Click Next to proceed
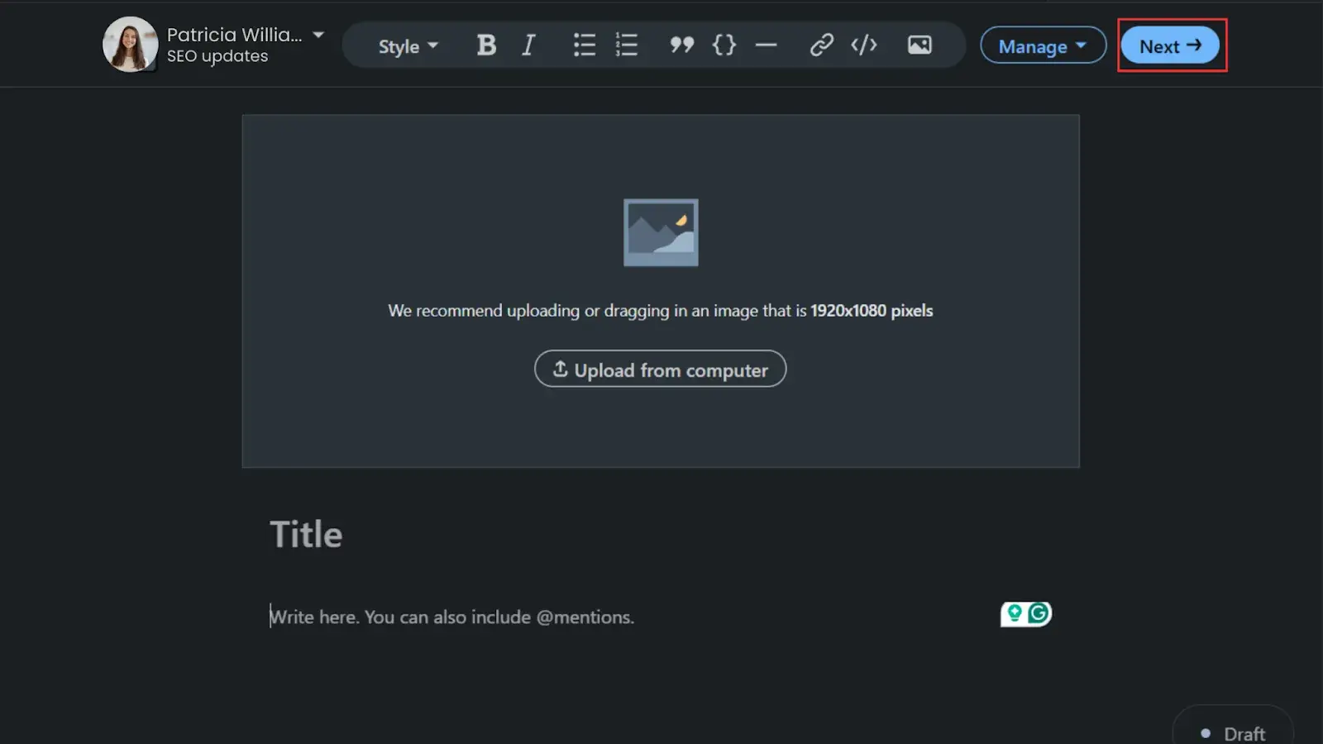The width and height of the screenshot is (1323, 744). 1170,45
